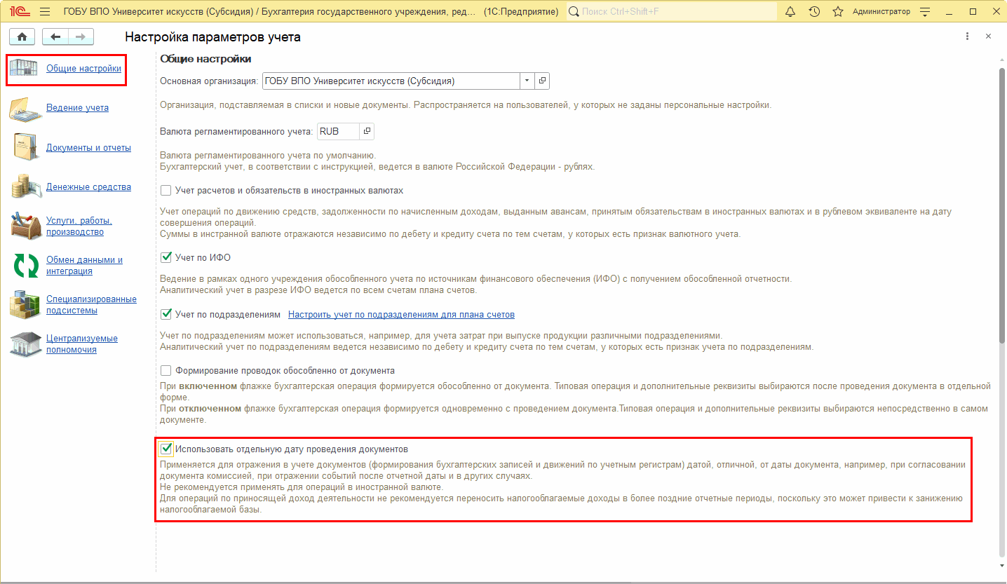Switch to Ведение учета section

pos(77,108)
